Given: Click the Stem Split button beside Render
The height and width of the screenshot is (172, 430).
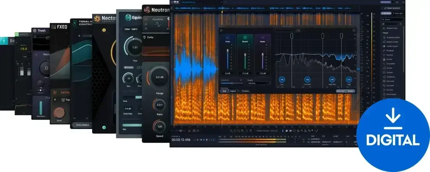Looking at the screenshot, I should point(341,91).
